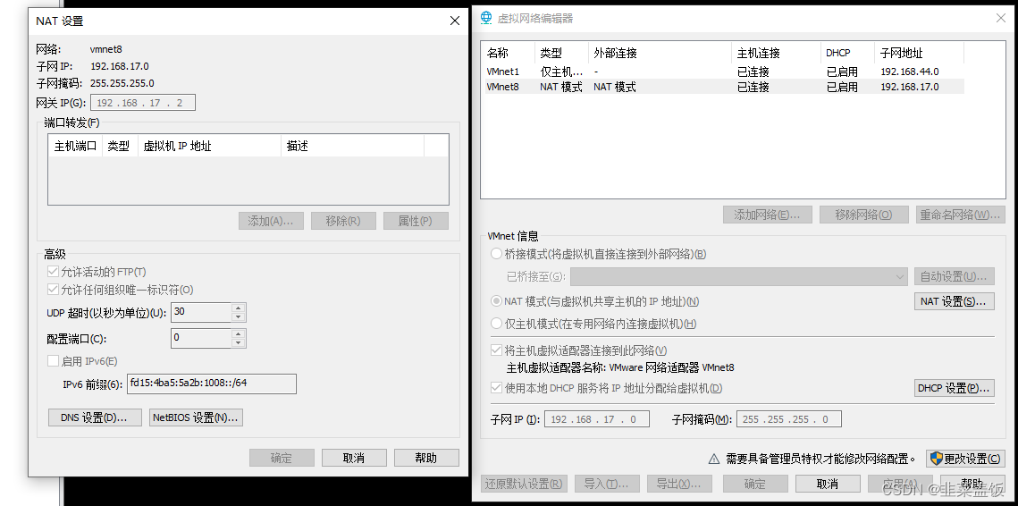
Task: Click the 添加(A)... button in port forwarding
Action: (x=271, y=221)
